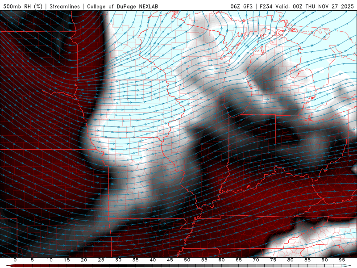Click 'College of DuPage NEXLAB' header text

tap(122, 6)
